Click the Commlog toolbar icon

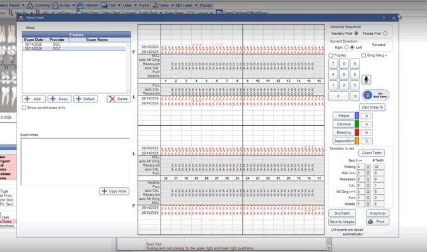click(30, 5)
